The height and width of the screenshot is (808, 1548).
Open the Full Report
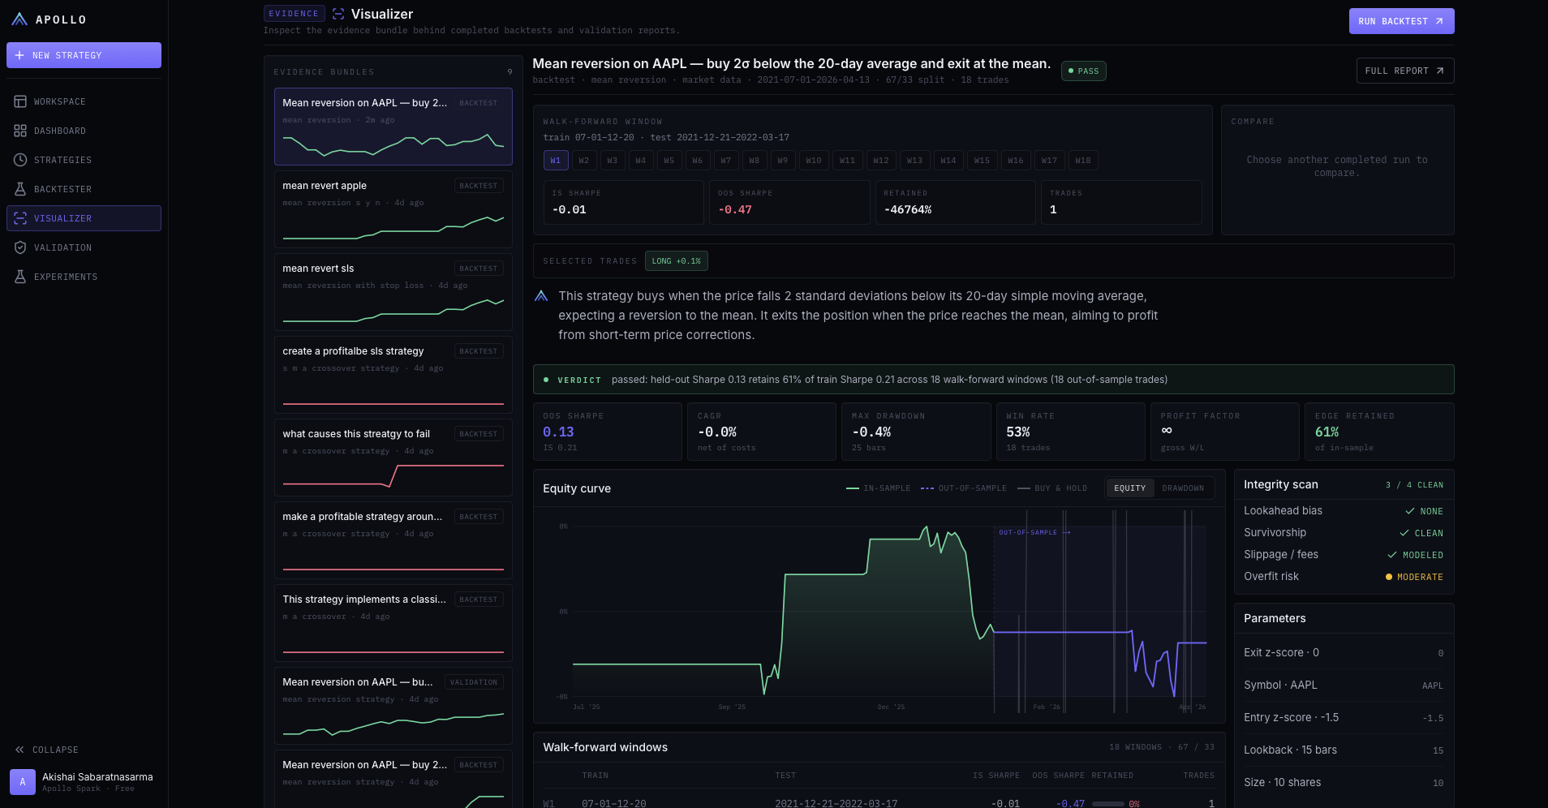click(x=1404, y=71)
